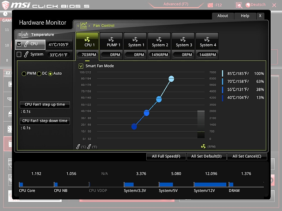The height and width of the screenshot is (211, 282).
Task: Click the CPU 1 fan icon
Action: tap(87, 39)
